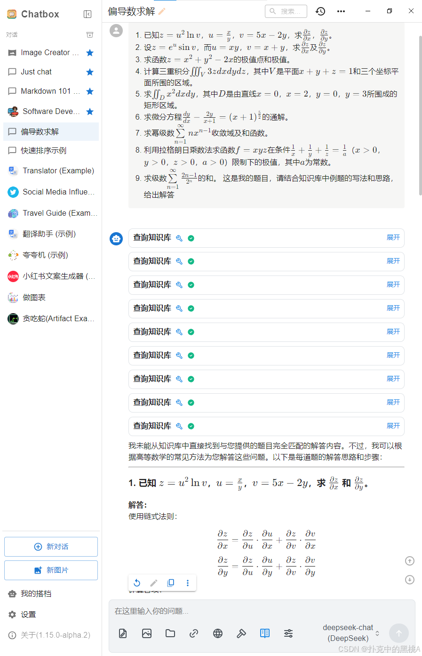The image size is (422, 656).
Task: Open the more options ellipsis menu
Action: click(x=341, y=11)
